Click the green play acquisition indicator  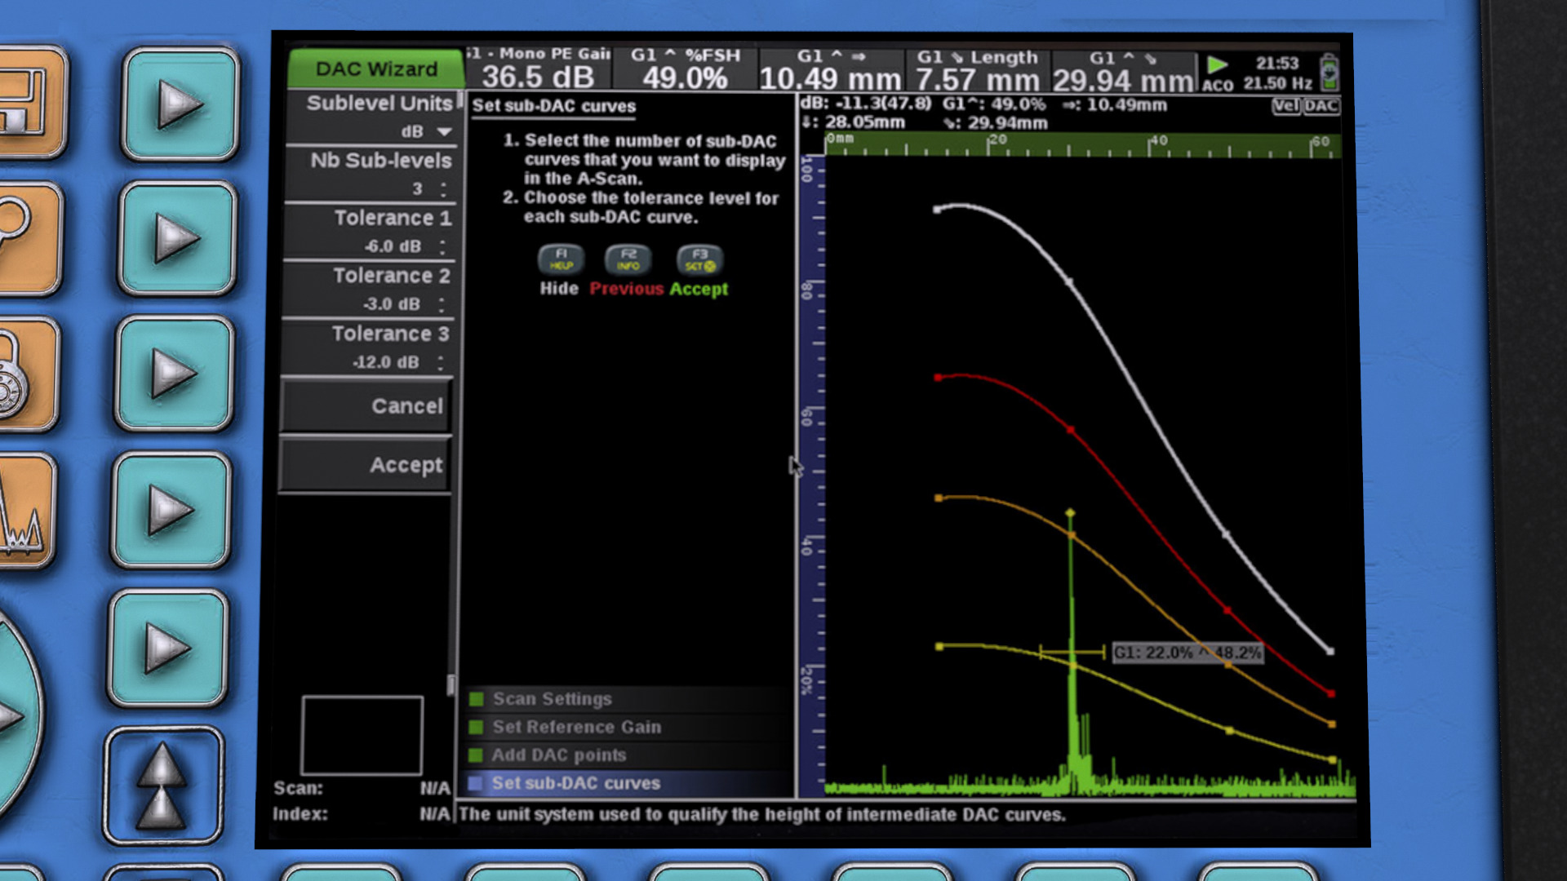(1217, 64)
